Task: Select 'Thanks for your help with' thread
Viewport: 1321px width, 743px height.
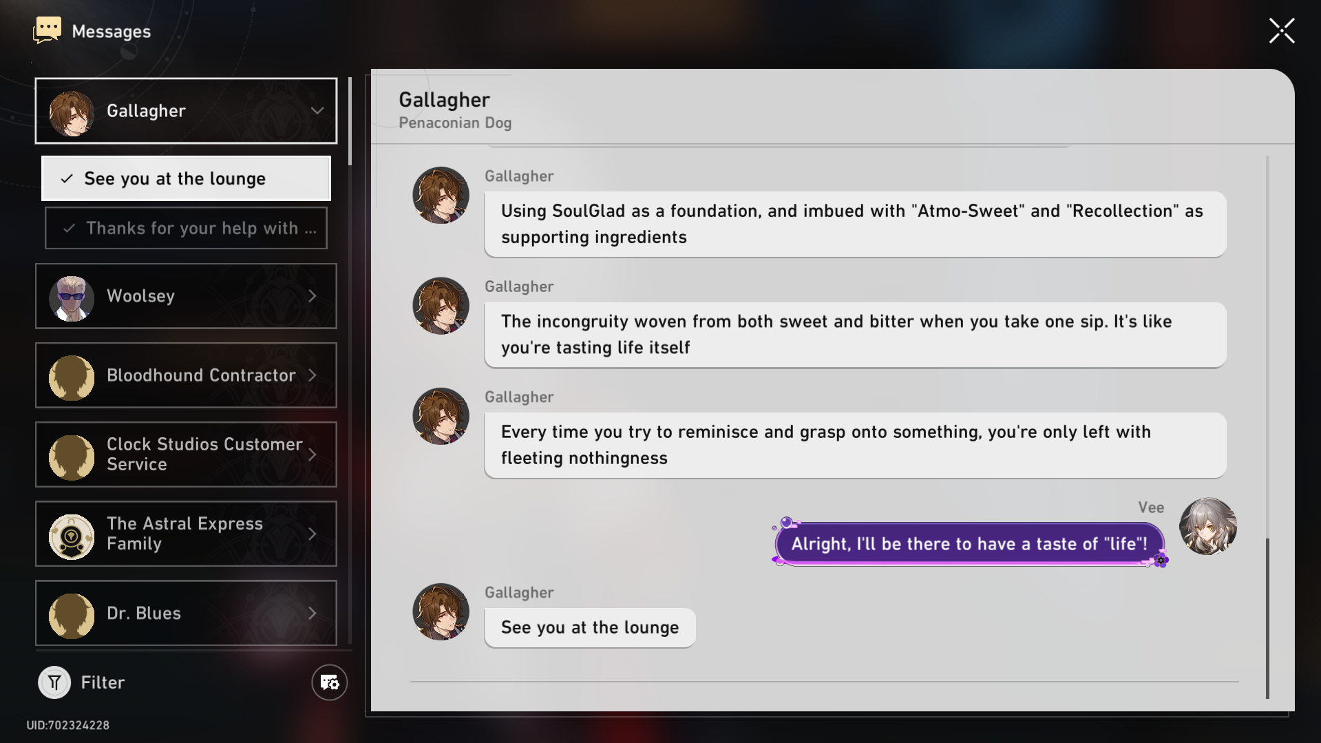Action: point(186,229)
